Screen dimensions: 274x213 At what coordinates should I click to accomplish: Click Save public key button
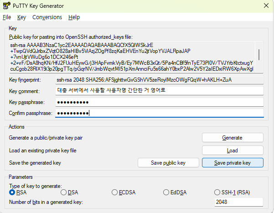coord(168,163)
